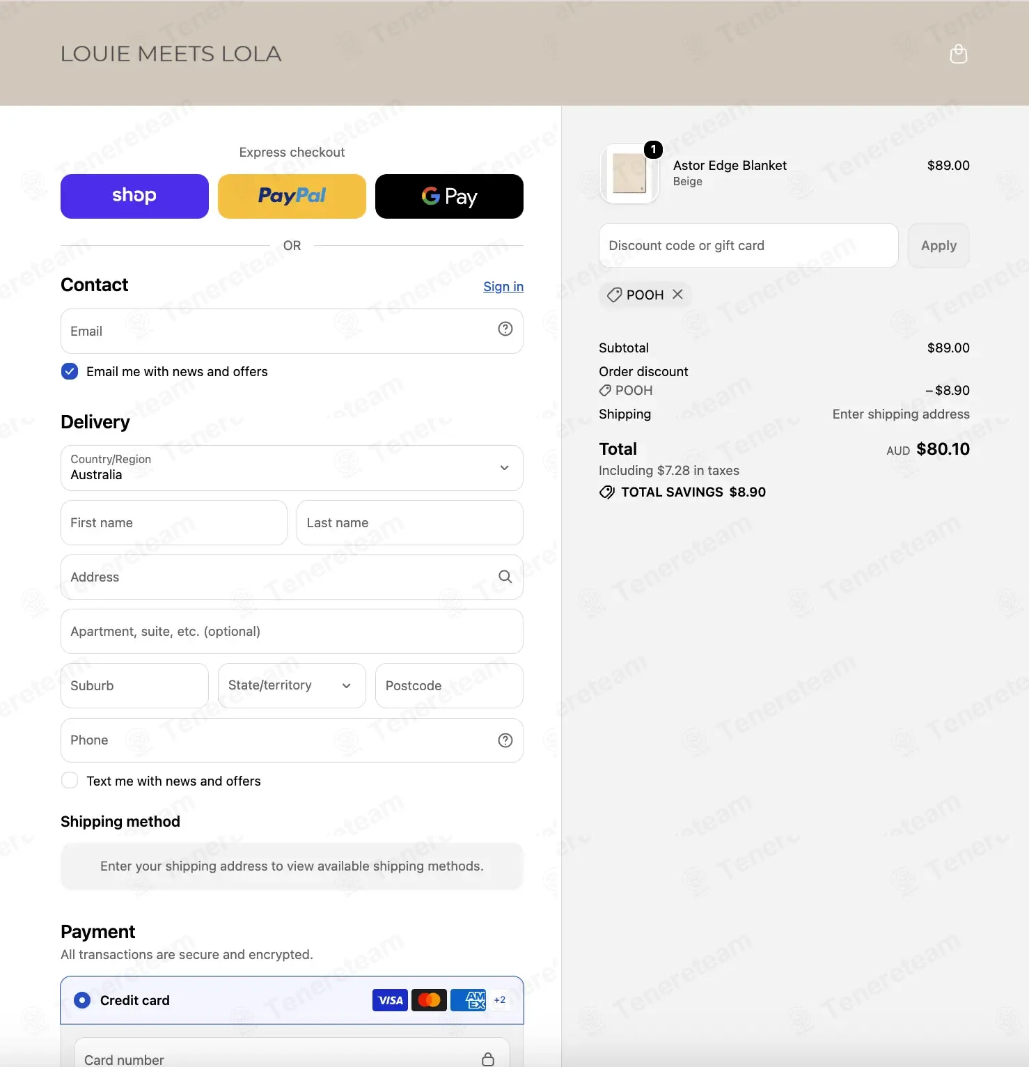Click the phone field help icon
Viewport: 1029px width, 1067px height.
tap(505, 740)
